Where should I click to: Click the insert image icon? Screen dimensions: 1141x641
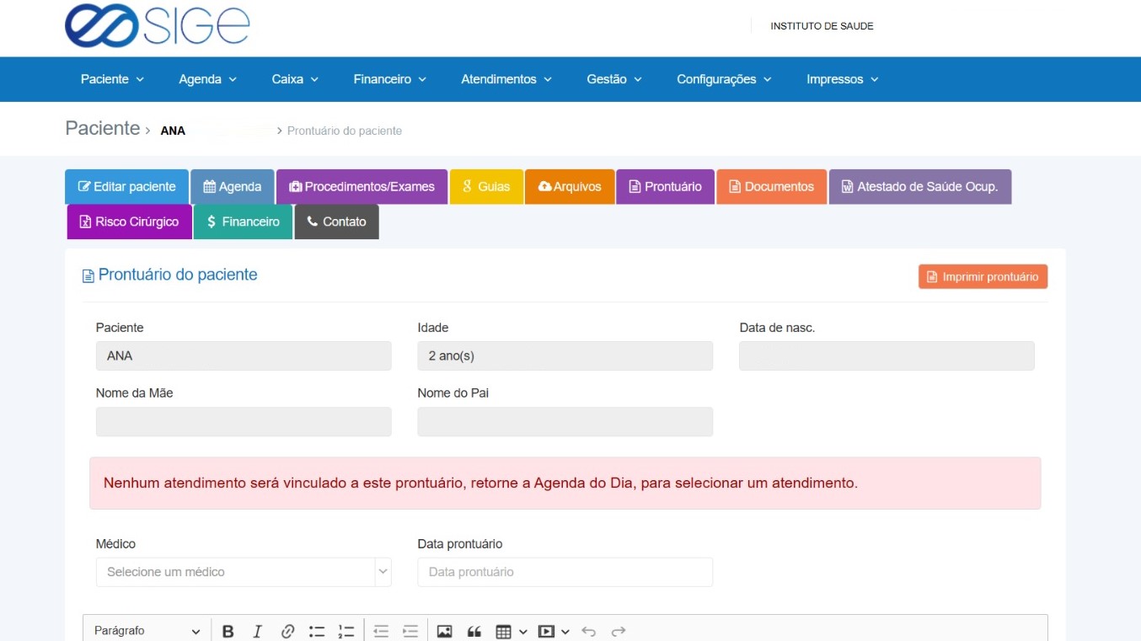click(444, 631)
